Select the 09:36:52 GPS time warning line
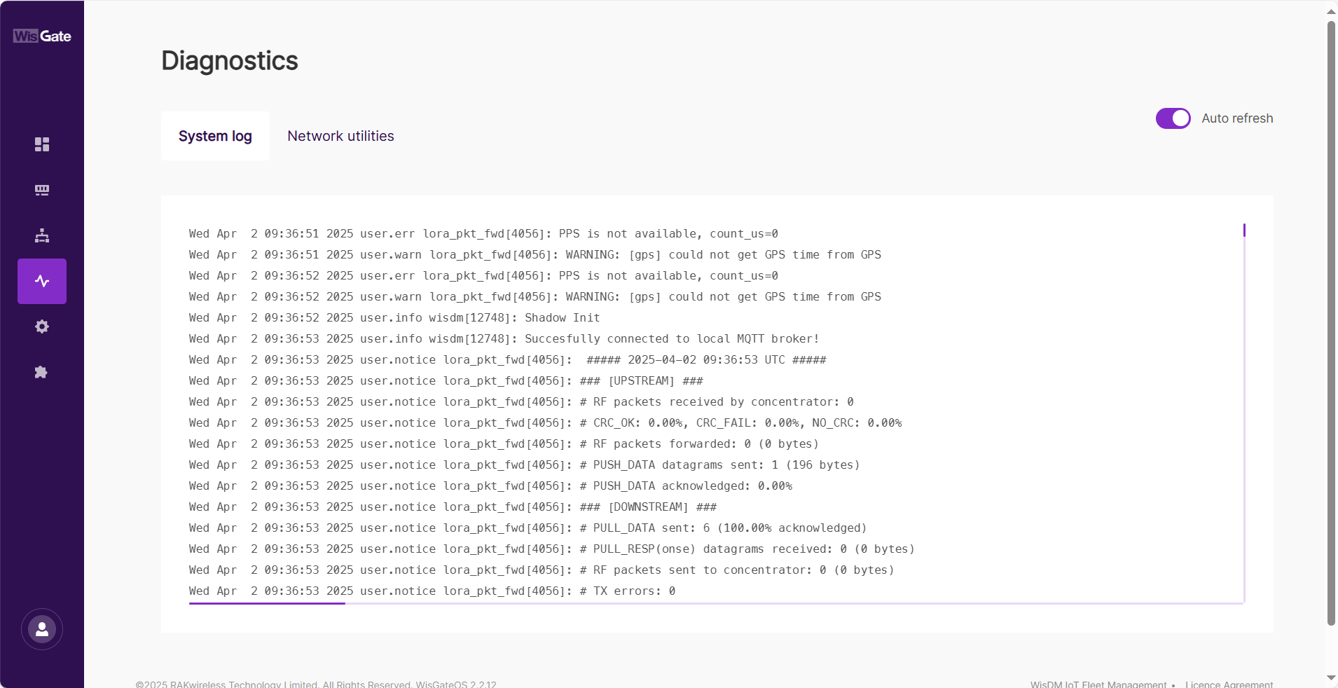Image resolution: width=1338 pixels, height=688 pixels. (x=535, y=296)
